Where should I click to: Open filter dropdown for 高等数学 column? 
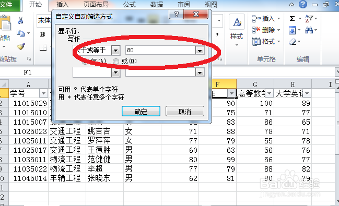pyautogui.click(x=269, y=93)
